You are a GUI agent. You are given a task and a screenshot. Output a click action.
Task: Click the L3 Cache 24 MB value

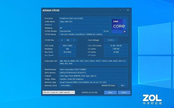coord(116,52)
